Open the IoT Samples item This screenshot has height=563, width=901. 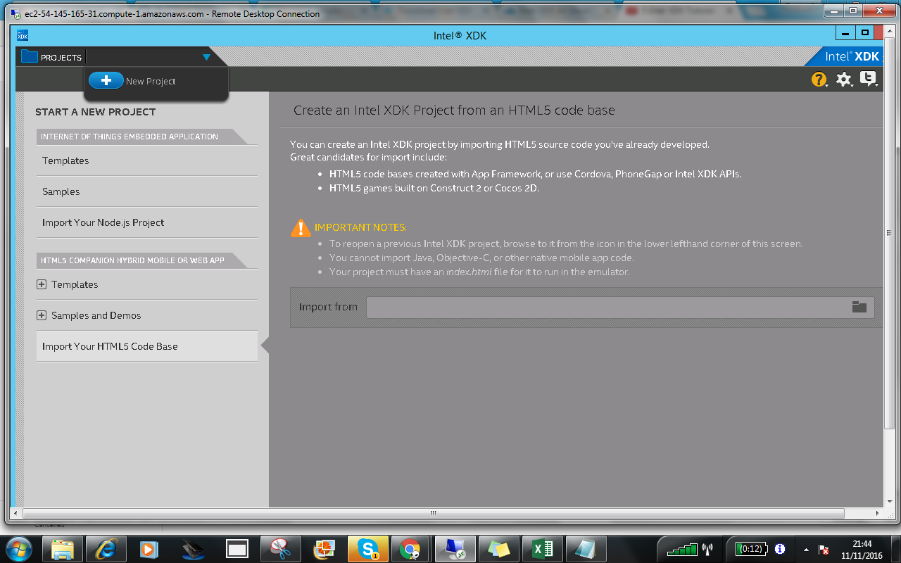(61, 191)
